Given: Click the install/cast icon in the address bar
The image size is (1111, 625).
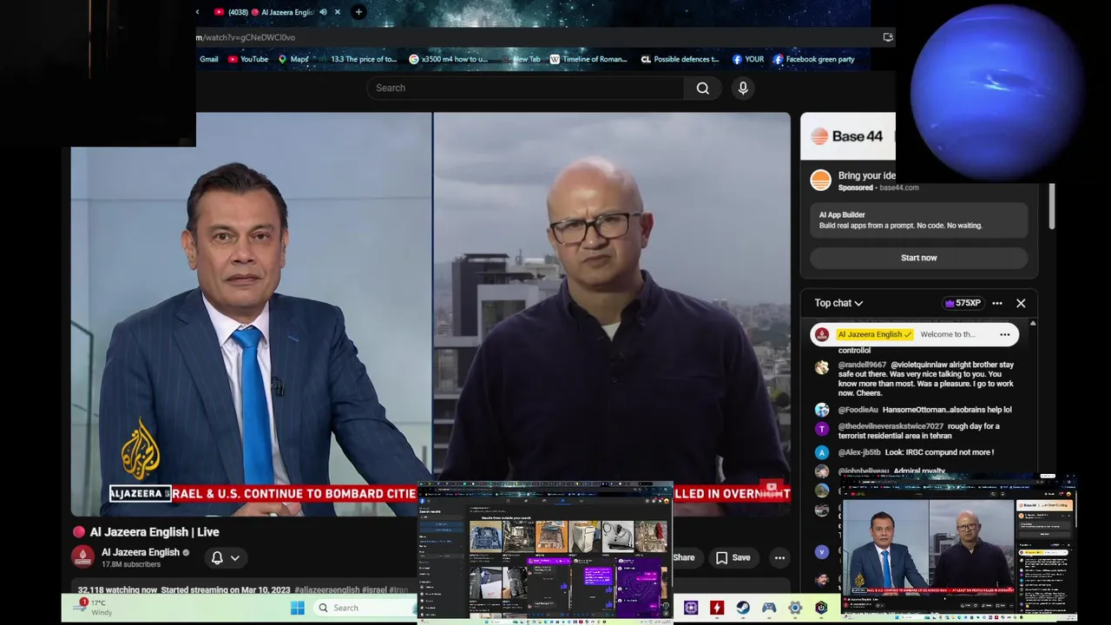Looking at the screenshot, I should coord(887,37).
